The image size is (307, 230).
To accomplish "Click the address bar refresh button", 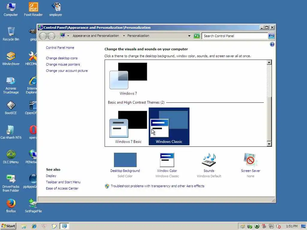I will pyautogui.click(x=197, y=36).
